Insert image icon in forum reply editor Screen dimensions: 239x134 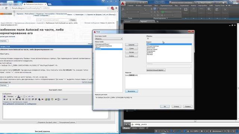(x=46, y=99)
